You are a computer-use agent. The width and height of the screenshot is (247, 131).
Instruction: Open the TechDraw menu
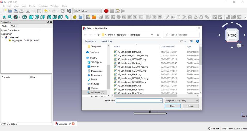pos(43,6)
